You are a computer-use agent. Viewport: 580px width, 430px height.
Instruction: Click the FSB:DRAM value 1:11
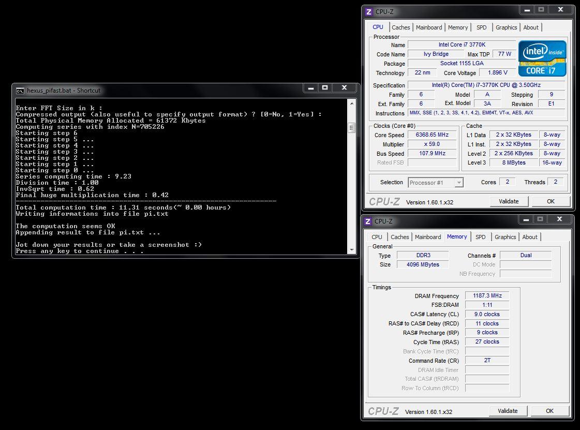487,305
